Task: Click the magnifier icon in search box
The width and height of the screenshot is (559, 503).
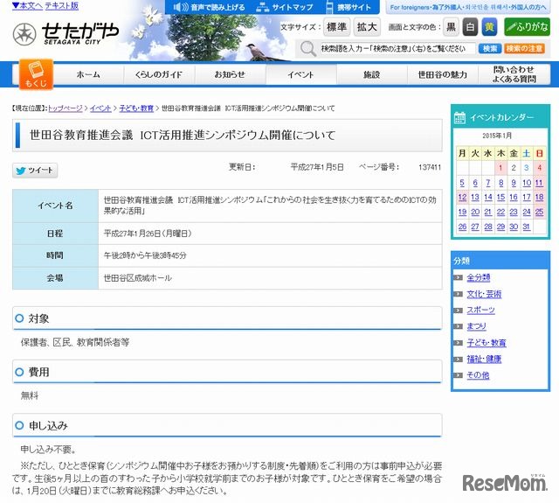Action: click(308, 48)
